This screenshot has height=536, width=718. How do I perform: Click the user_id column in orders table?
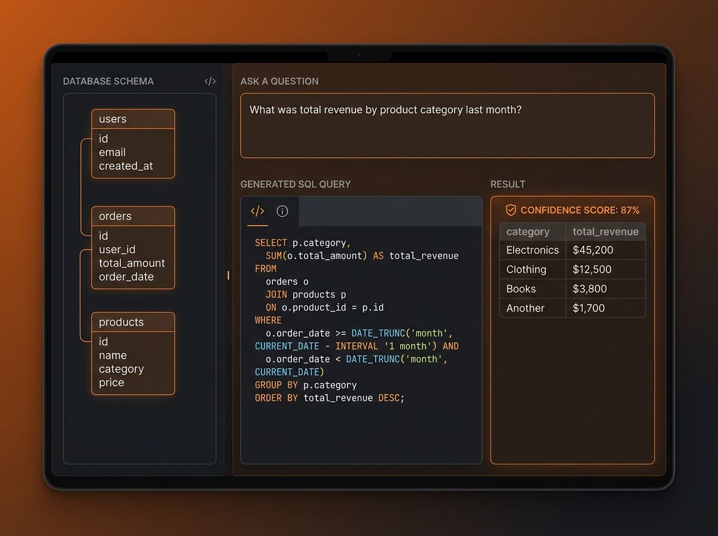(117, 249)
